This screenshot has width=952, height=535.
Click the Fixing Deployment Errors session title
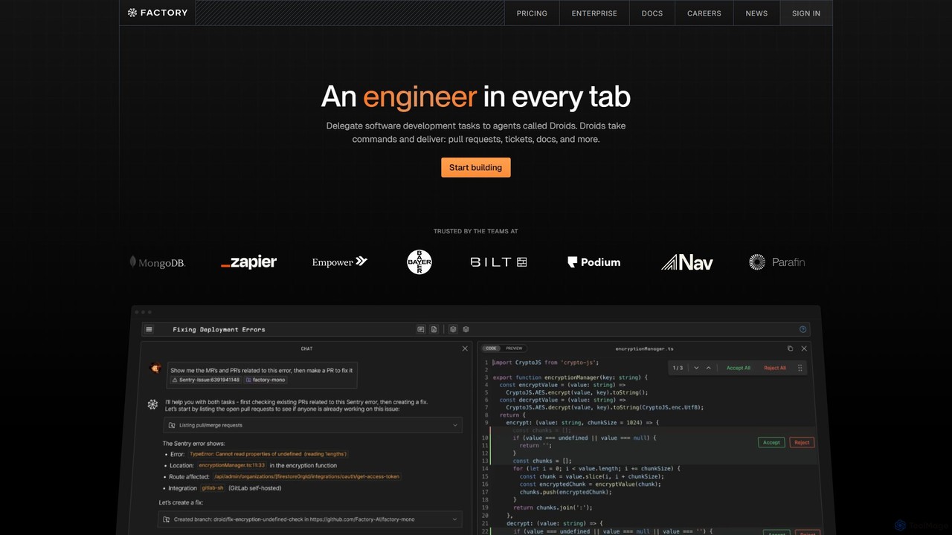coord(219,329)
